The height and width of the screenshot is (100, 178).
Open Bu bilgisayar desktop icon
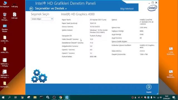(x=5, y=4)
